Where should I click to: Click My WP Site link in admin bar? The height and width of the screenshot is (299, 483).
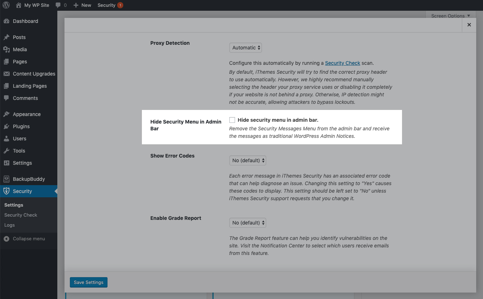pos(37,5)
